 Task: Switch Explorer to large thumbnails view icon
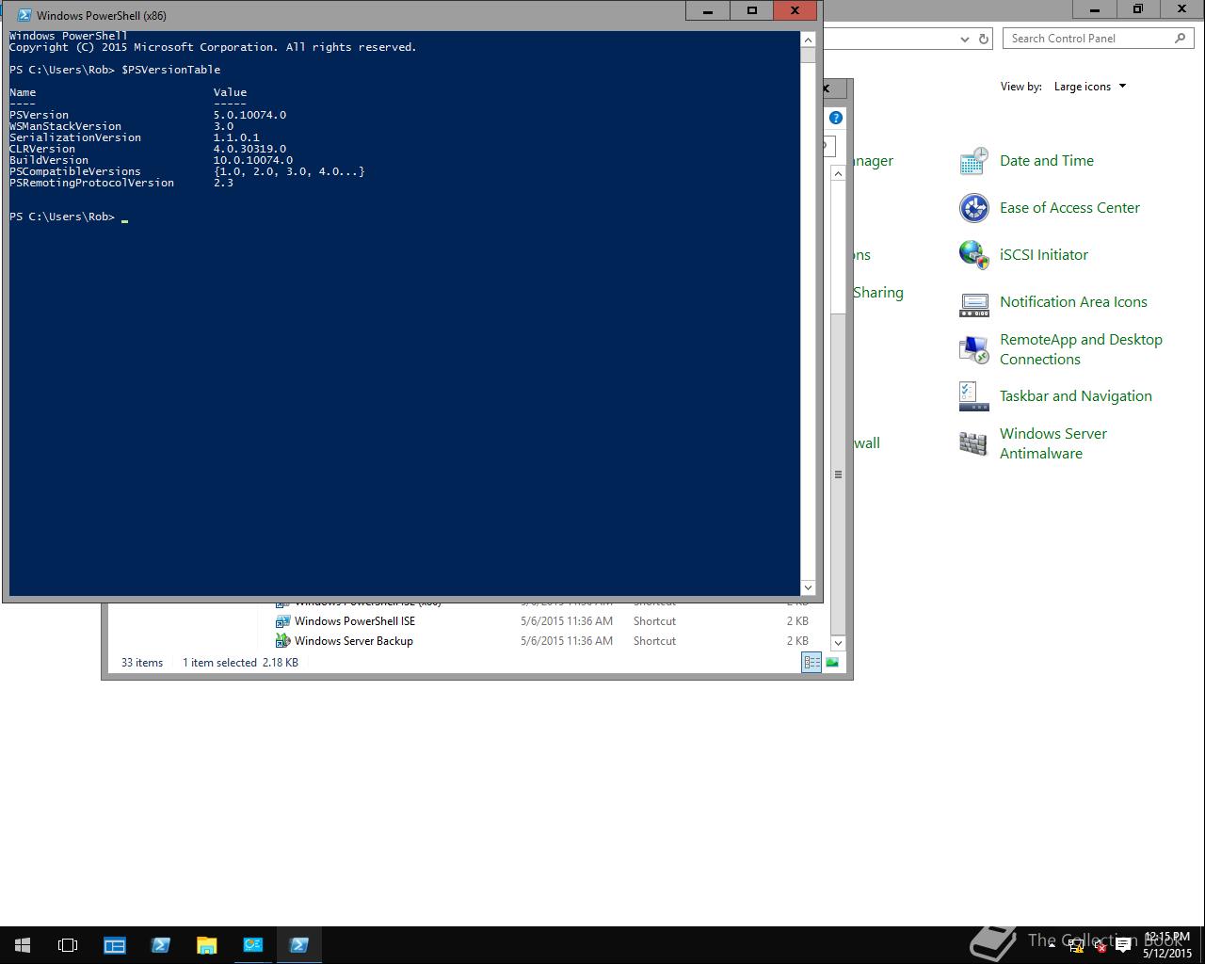[832, 663]
